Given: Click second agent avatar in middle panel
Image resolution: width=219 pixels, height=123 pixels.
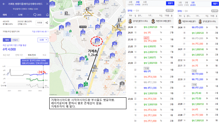Looking at the screenshot, I should (153, 21).
